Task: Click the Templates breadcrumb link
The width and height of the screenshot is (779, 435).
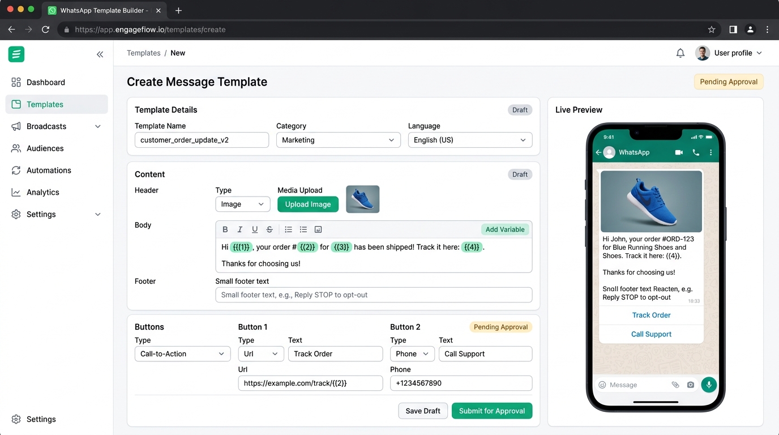Action: tap(144, 53)
